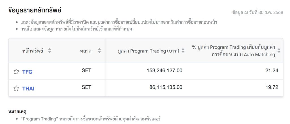Select the SET cell in THAI row
Image resolution: width=290 pixels, height=124 pixels.
(86, 87)
